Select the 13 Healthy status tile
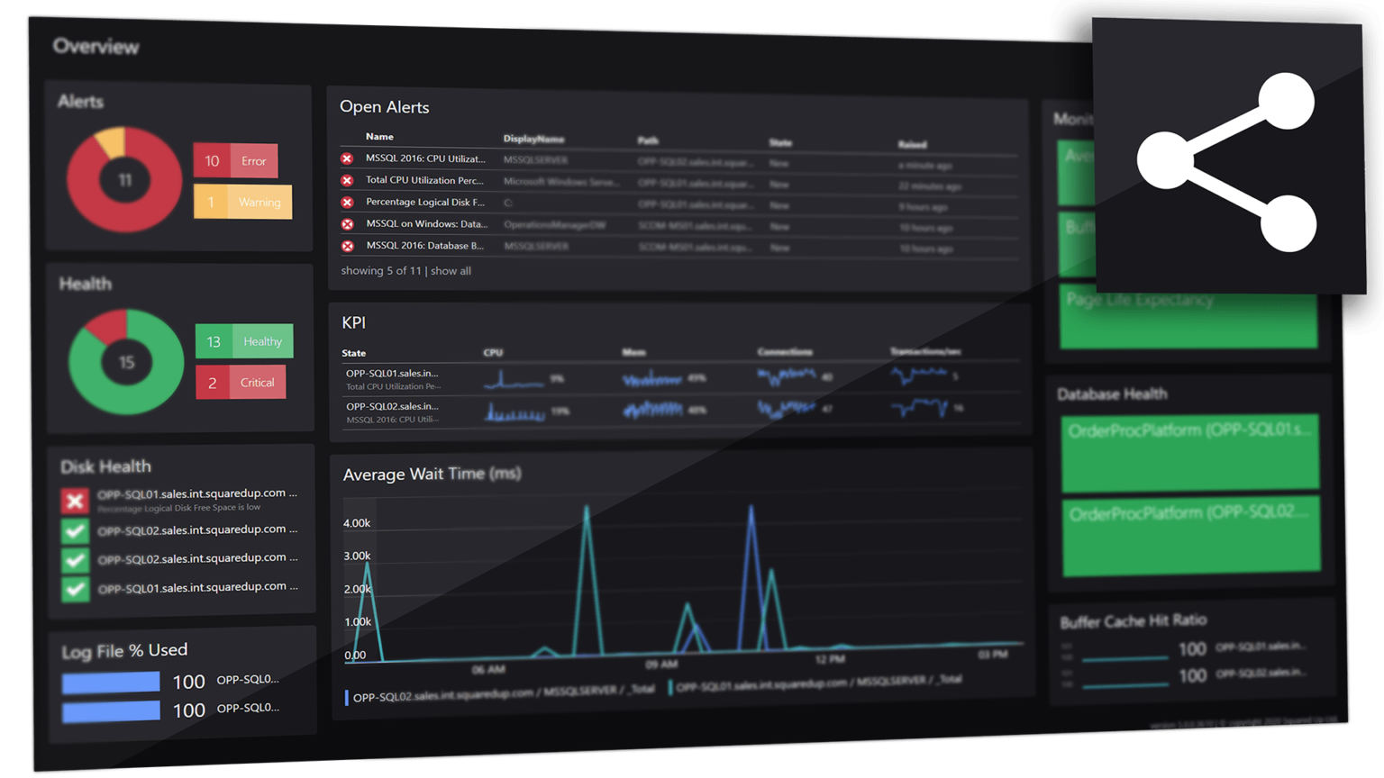The image size is (1384, 778). point(244,341)
